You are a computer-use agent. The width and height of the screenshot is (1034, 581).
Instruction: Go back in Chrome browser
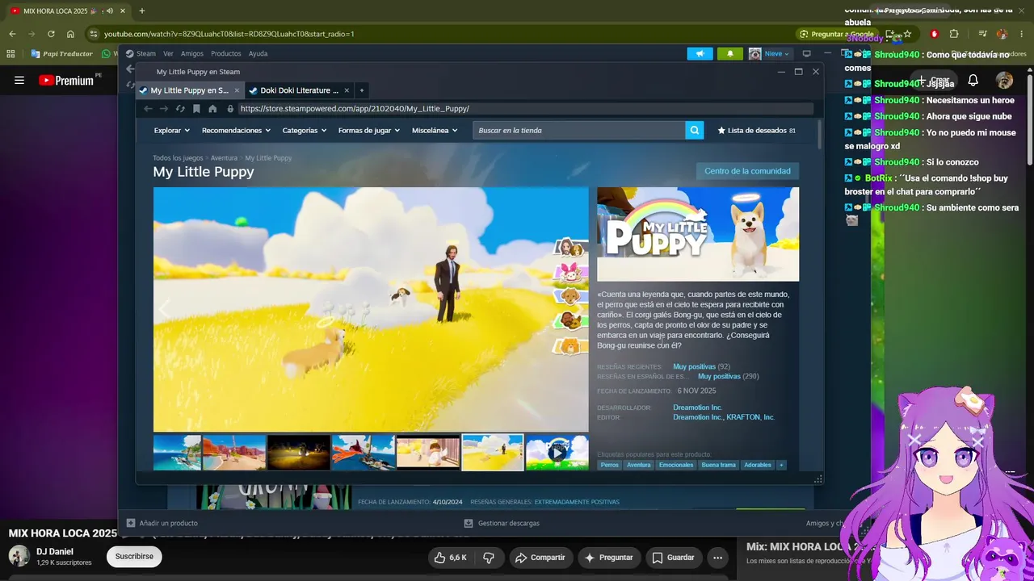pyautogui.click(x=12, y=34)
